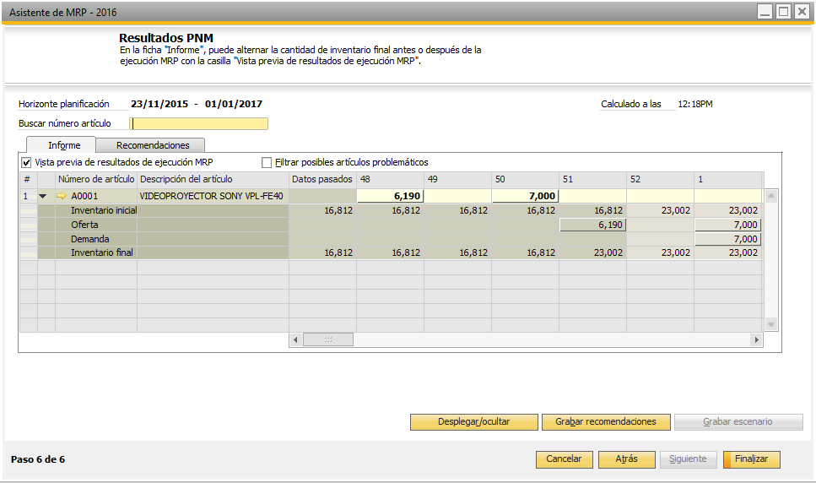Click Inventario inicial 23,002 in week 52
This screenshot has width=816, height=483.
(x=661, y=211)
